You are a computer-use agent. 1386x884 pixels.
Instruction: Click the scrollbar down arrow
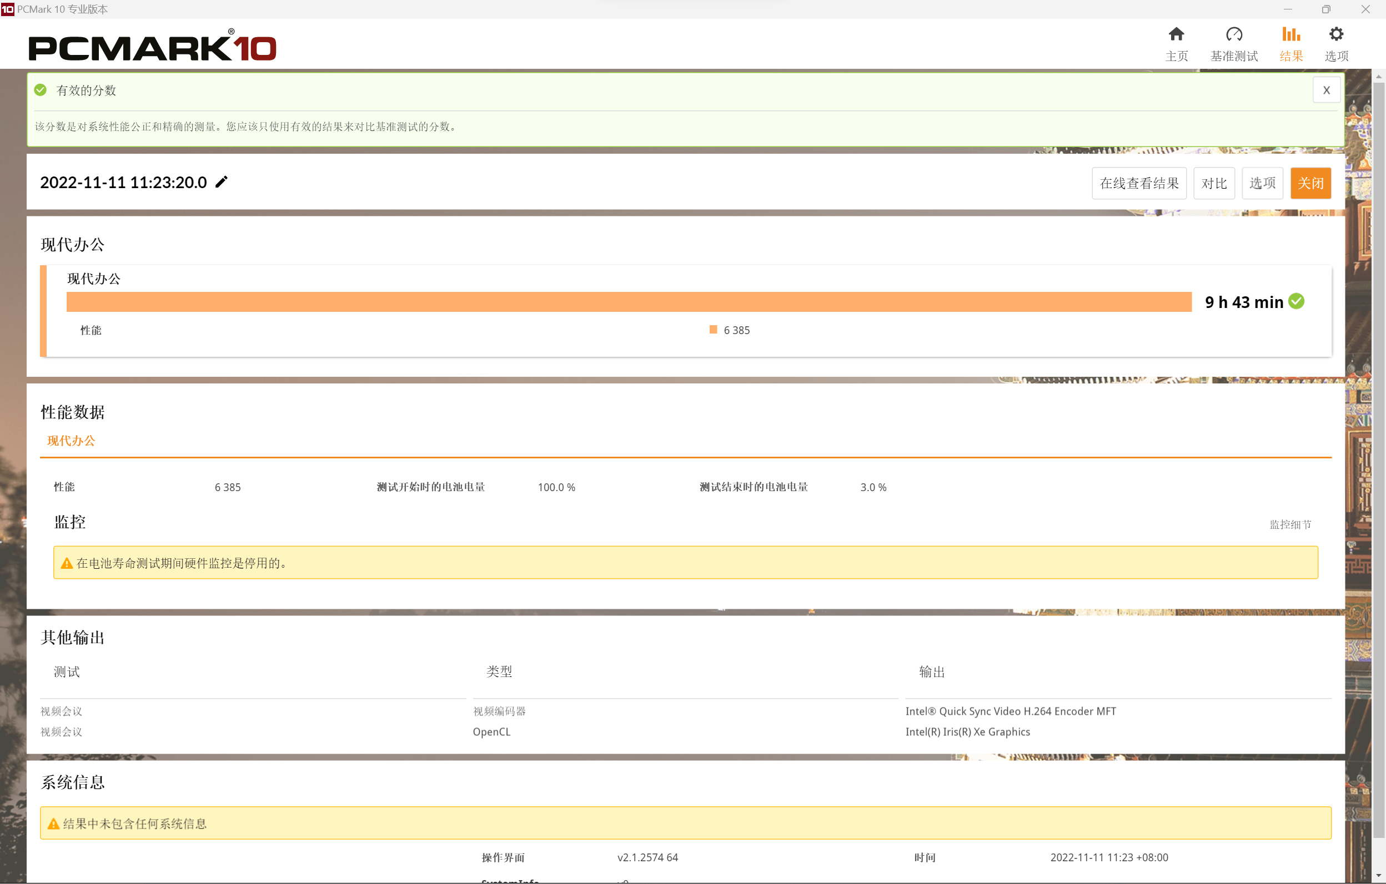click(x=1379, y=876)
